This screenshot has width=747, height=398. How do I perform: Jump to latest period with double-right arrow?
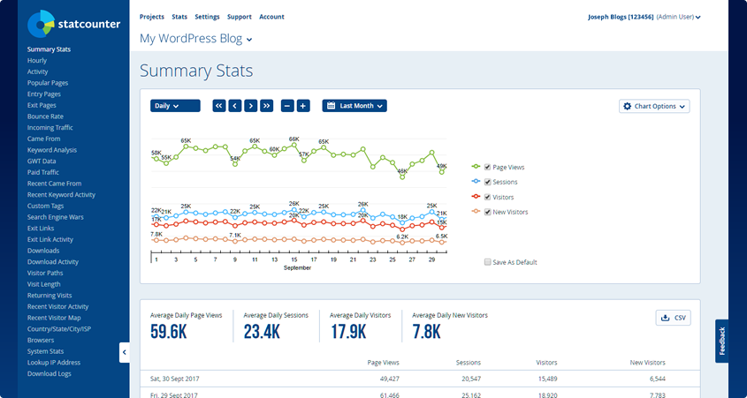coord(266,106)
